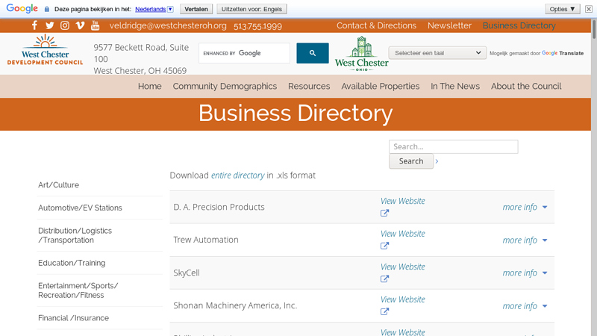Open the Home menu item
This screenshot has height=336, width=597.
[150, 86]
